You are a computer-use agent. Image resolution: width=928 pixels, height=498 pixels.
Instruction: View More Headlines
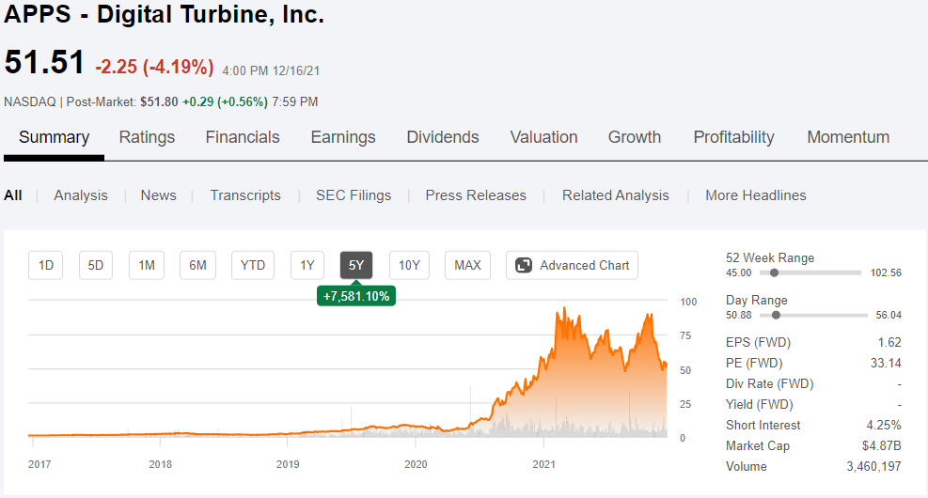[x=756, y=195]
